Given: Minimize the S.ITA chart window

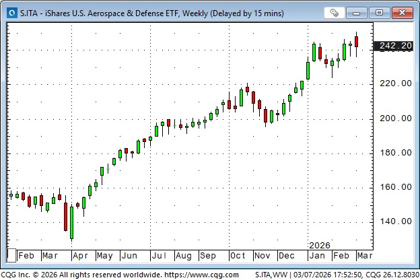Looking at the screenshot, I should [360, 12].
